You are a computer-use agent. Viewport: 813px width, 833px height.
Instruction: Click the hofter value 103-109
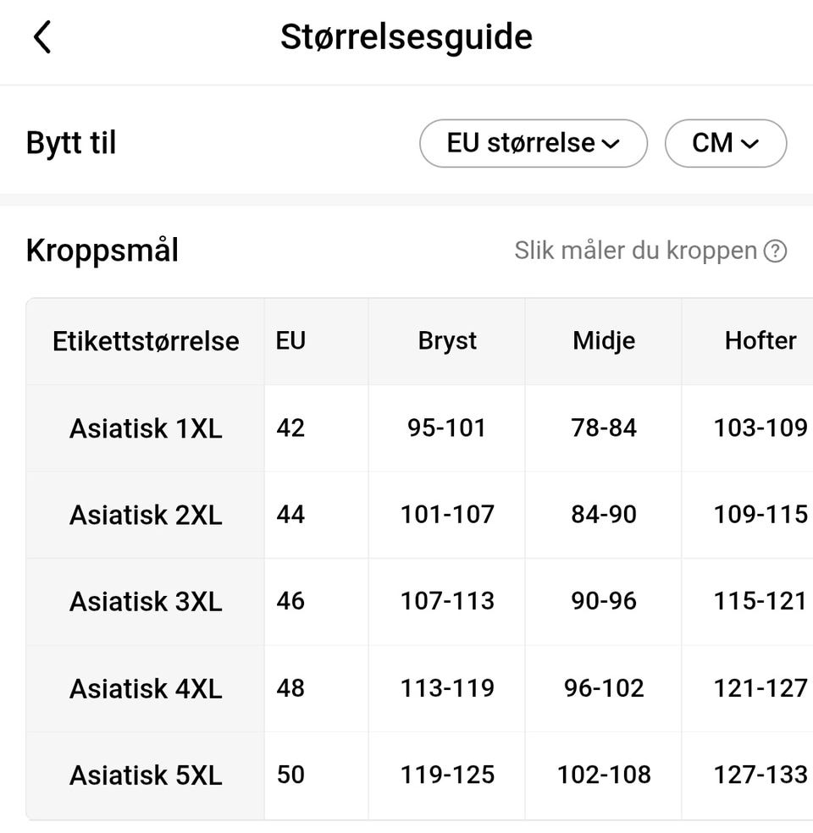[760, 428]
